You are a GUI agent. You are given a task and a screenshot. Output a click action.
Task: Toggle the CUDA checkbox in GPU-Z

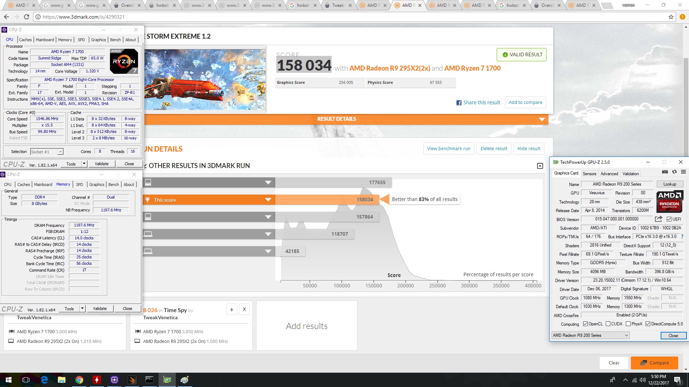click(608, 324)
